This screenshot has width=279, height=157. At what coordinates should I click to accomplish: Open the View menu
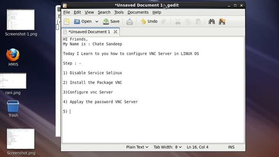(89, 12)
